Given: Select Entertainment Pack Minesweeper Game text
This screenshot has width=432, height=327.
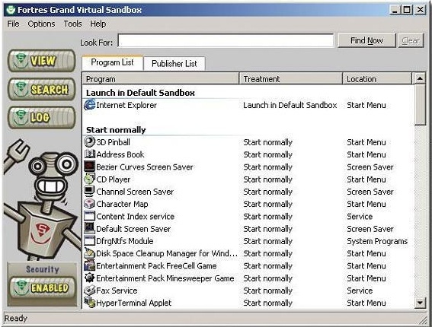Looking at the screenshot, I should (x=165, y=278).
